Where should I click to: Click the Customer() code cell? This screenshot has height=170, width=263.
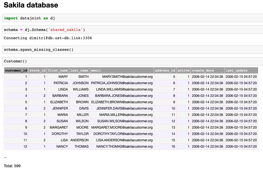click(x=133, y=61)
